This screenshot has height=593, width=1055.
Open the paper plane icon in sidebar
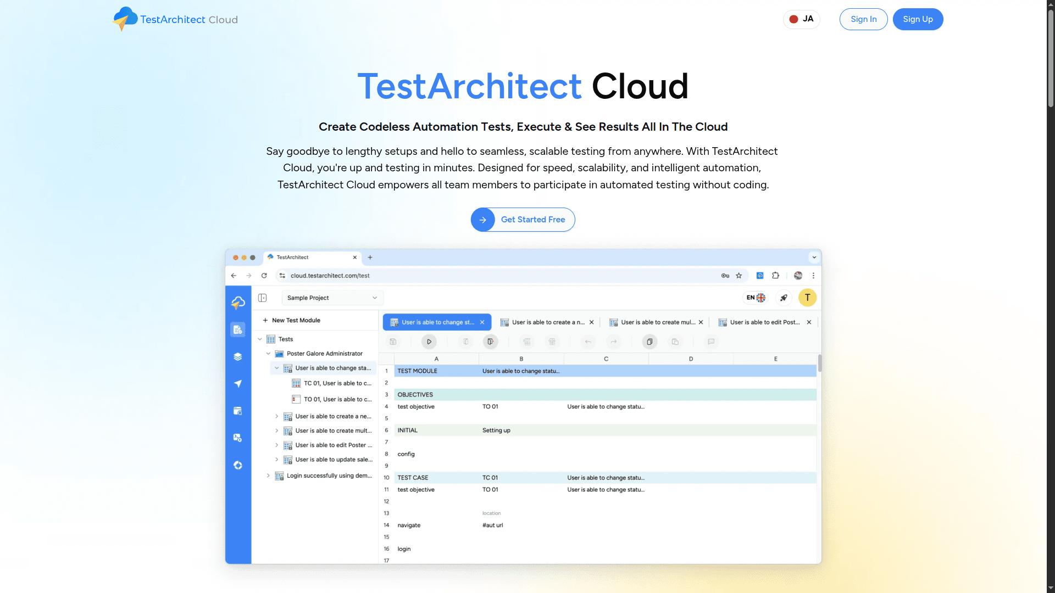238,383
